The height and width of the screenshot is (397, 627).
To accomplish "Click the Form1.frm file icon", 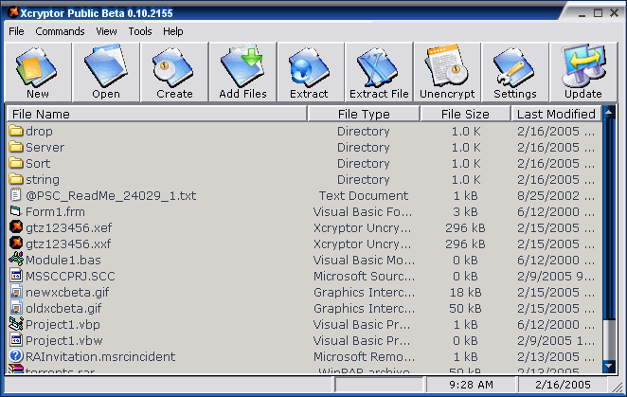I will point(15,211).
